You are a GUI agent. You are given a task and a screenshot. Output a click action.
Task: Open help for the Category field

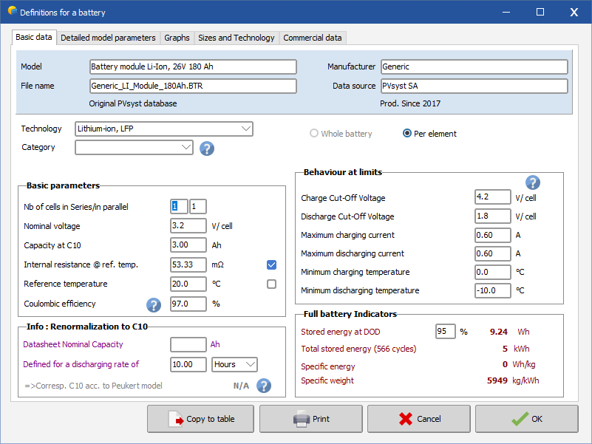coord(207,148)
